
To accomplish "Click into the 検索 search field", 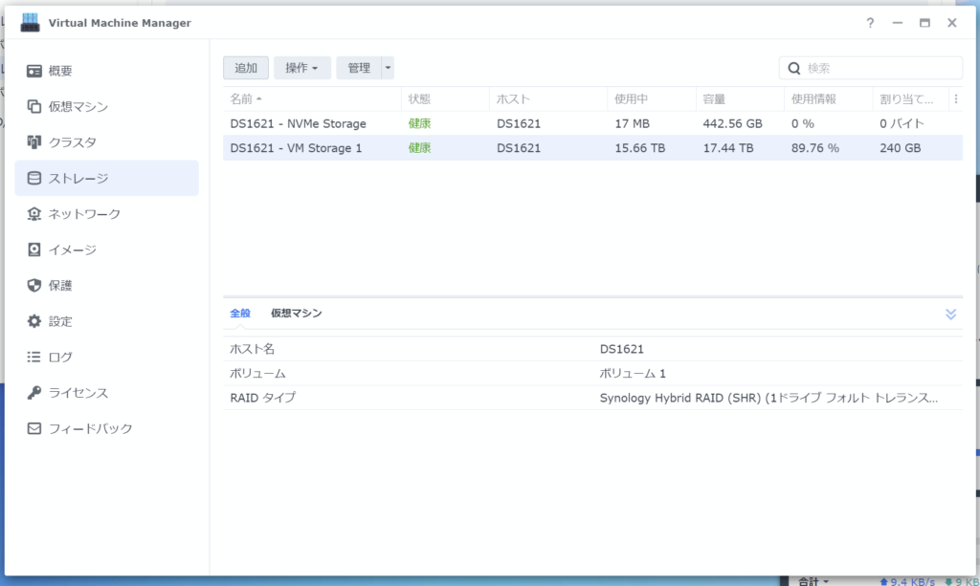I will pyautogui.click(x=871, y=68).
